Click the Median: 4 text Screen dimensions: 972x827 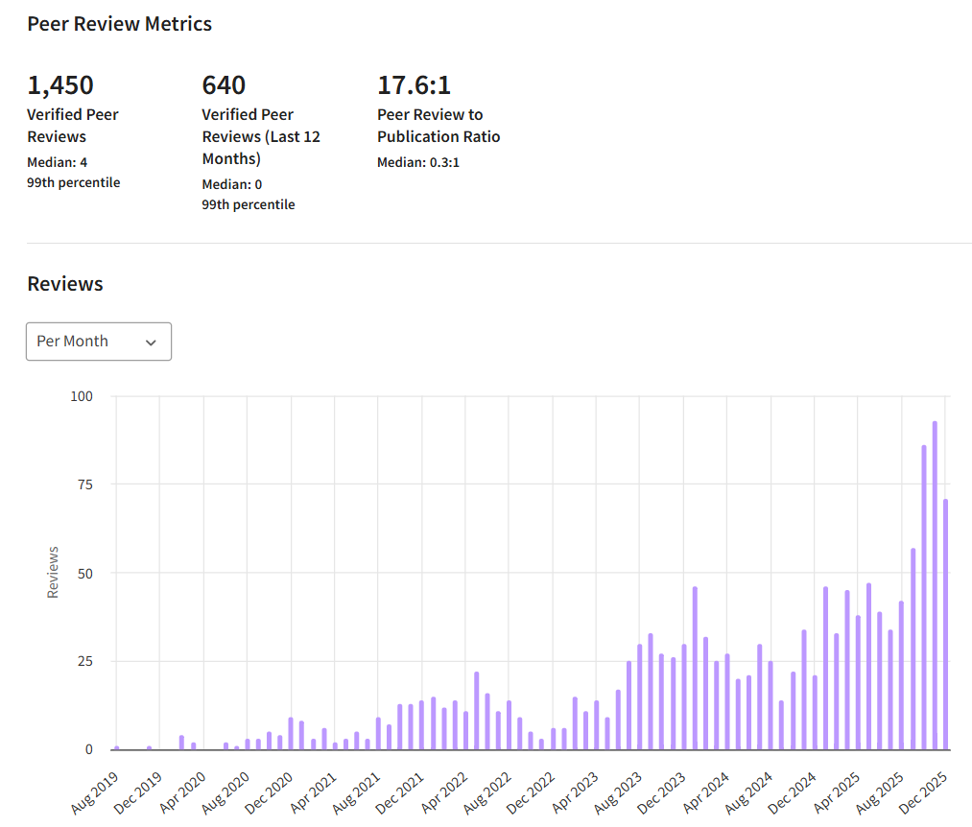pyautogui.click(x=58, y=162)
